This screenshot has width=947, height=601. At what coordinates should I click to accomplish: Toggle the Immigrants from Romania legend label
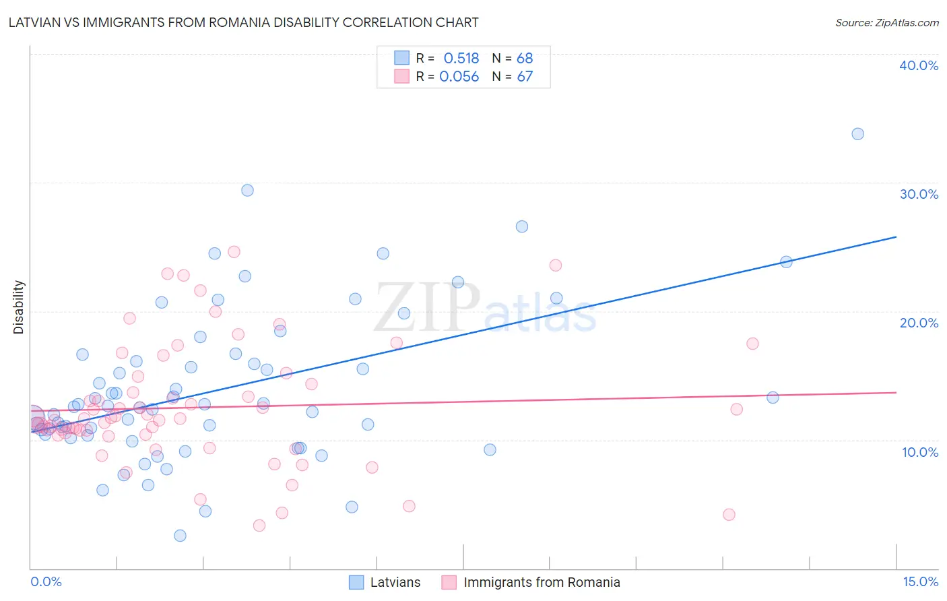click(x=542, y=582)
